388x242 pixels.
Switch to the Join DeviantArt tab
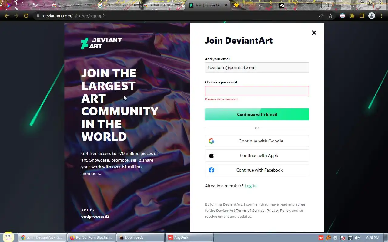pos(208,5)
